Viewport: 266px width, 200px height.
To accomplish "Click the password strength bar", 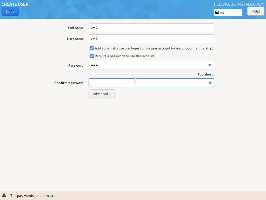I will (x=142, y=74).
